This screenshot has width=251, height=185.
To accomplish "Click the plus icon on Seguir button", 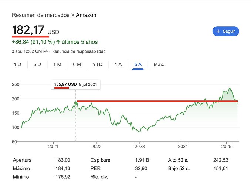I will 218,31.
